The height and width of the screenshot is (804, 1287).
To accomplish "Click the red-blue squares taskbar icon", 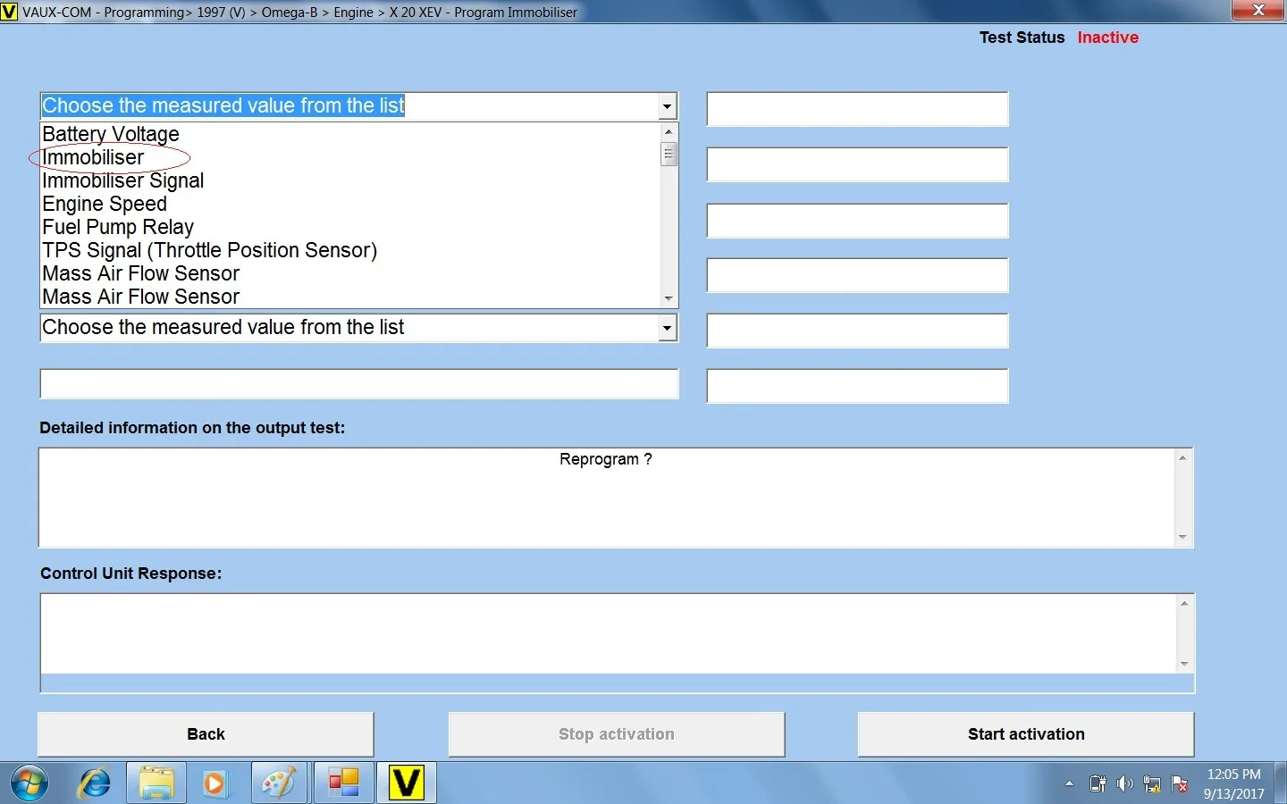I will (343, 783).
